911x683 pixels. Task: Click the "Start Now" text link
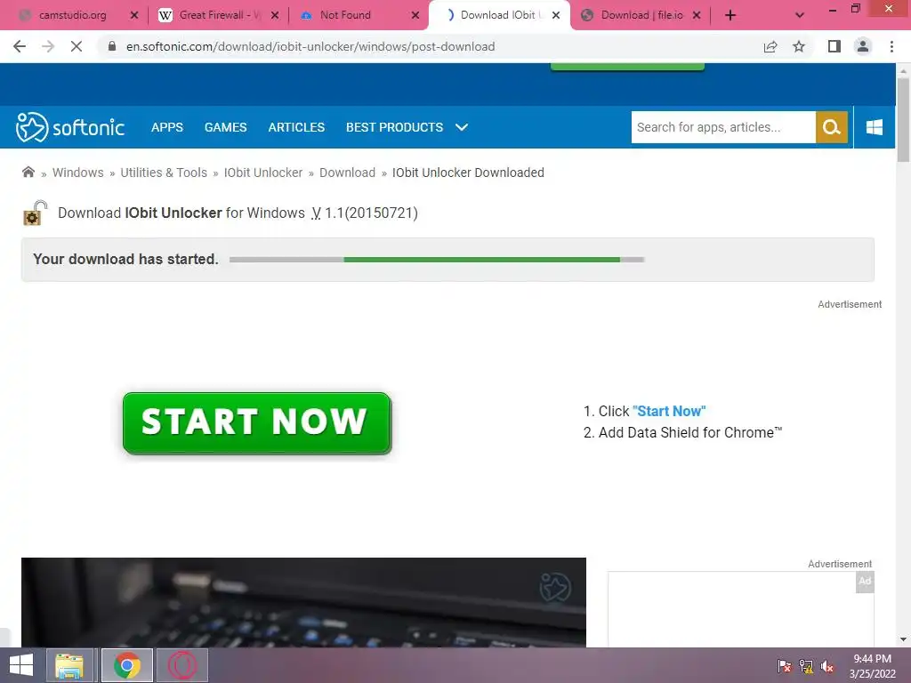pos(669,411)
